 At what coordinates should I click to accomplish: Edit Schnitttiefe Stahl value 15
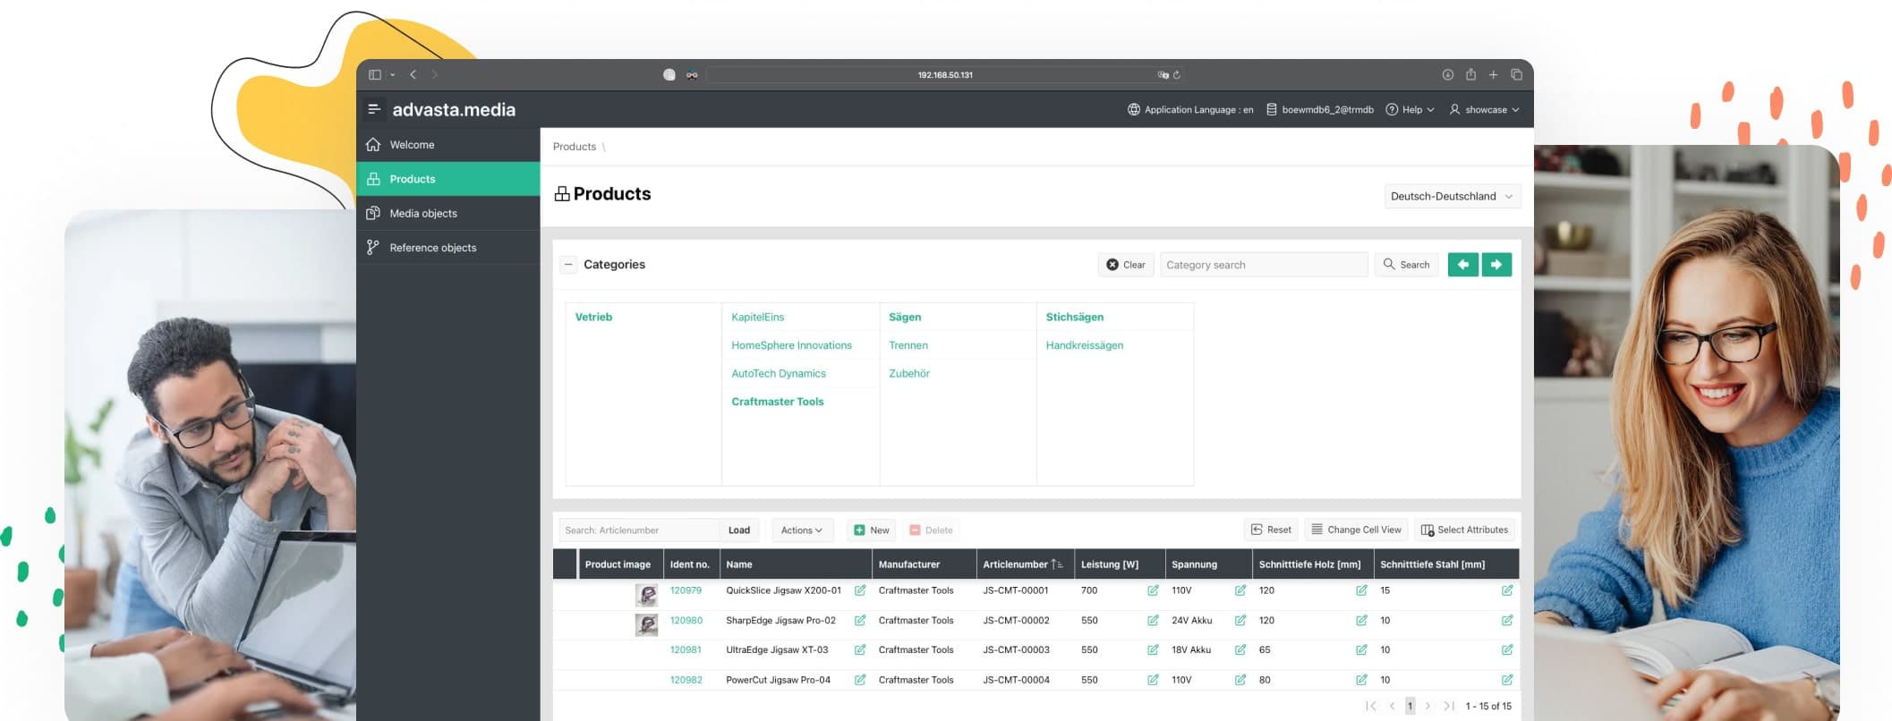(1507, 590)
